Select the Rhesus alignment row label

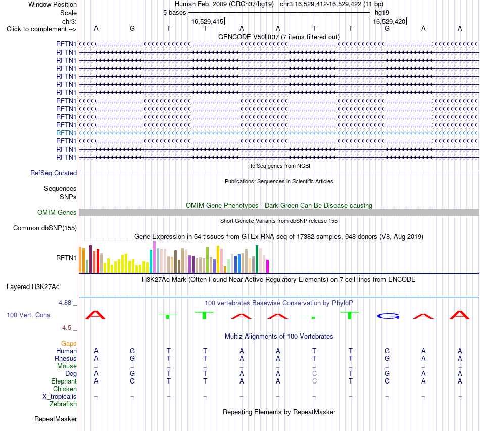[x=66, y=358]
